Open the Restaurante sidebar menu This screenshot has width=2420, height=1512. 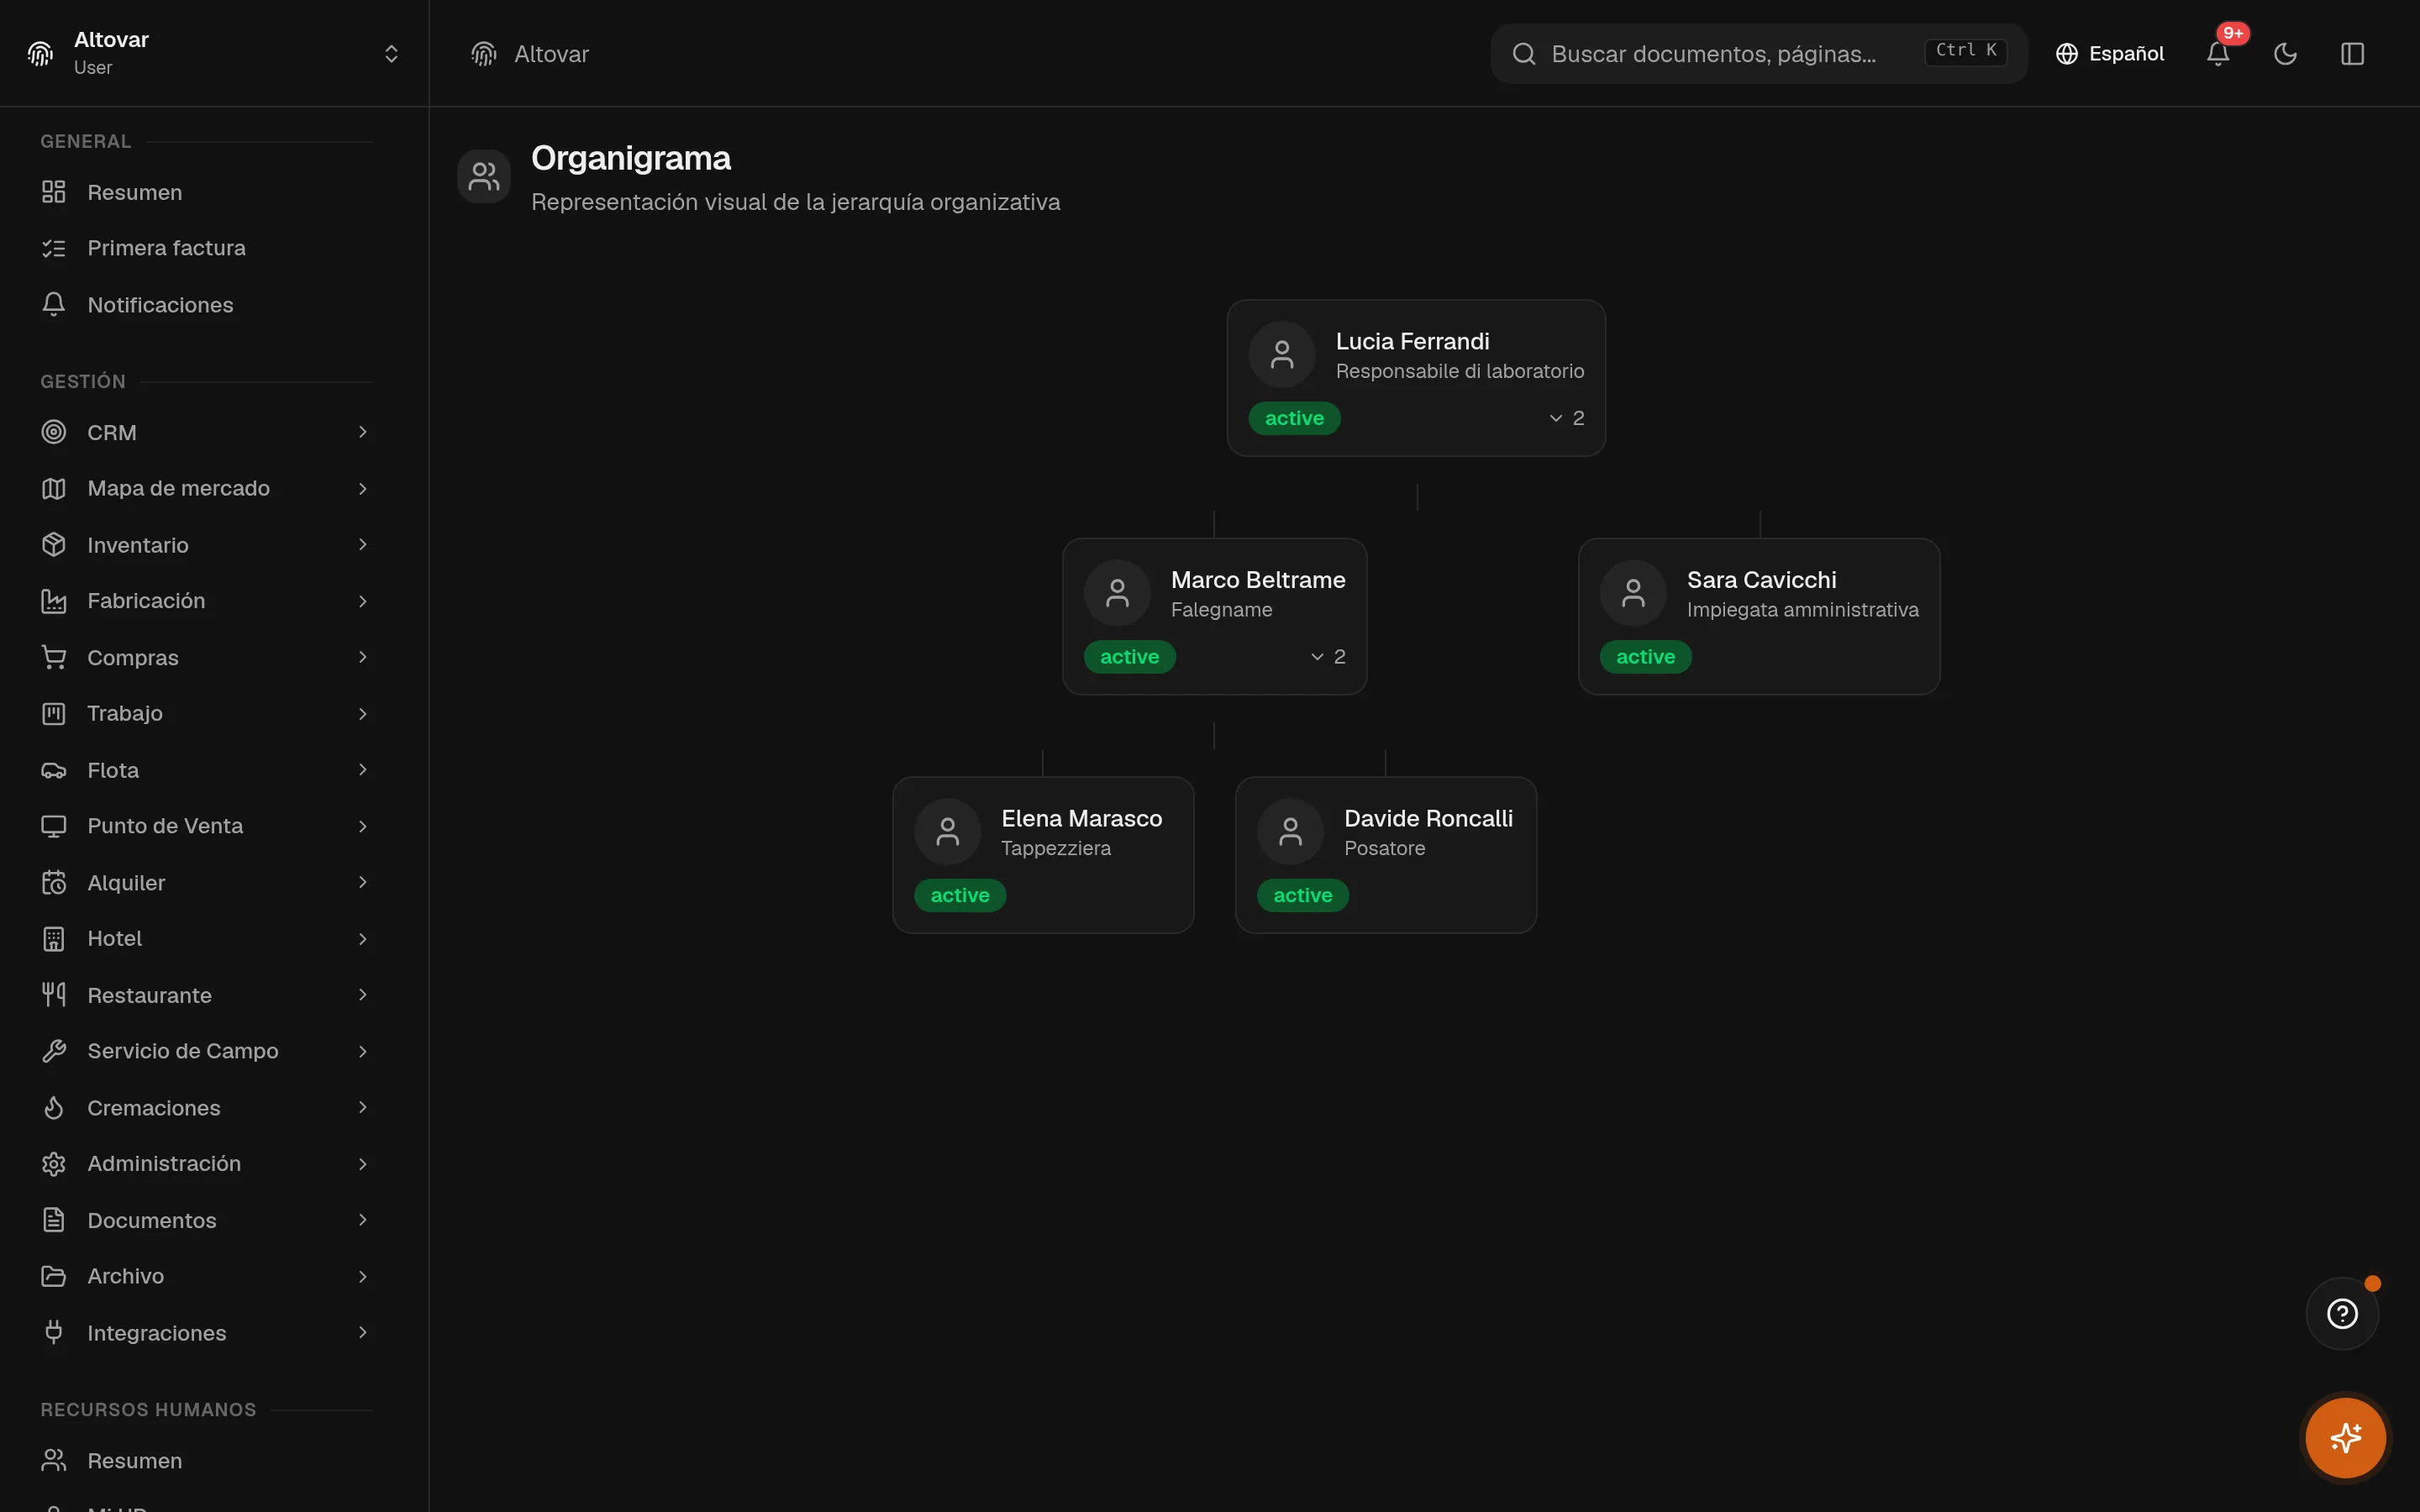[206, 995]
